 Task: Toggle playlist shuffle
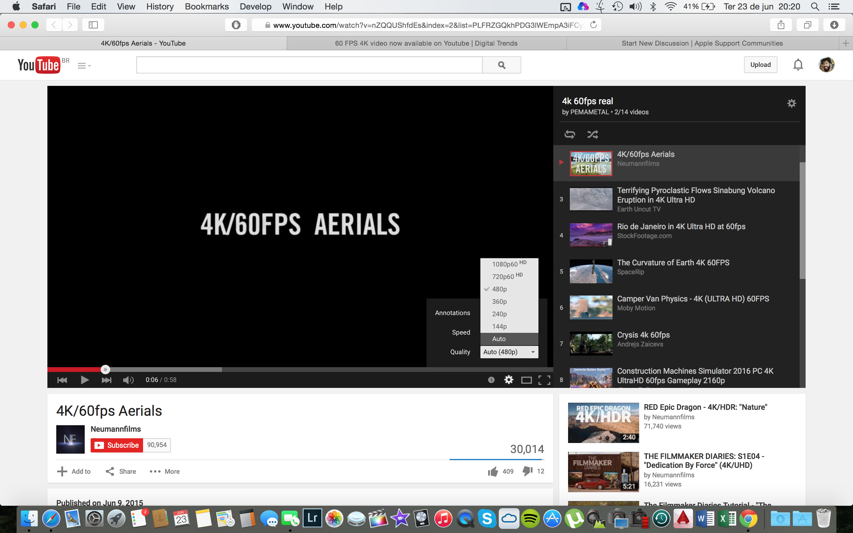coord(593,134)
